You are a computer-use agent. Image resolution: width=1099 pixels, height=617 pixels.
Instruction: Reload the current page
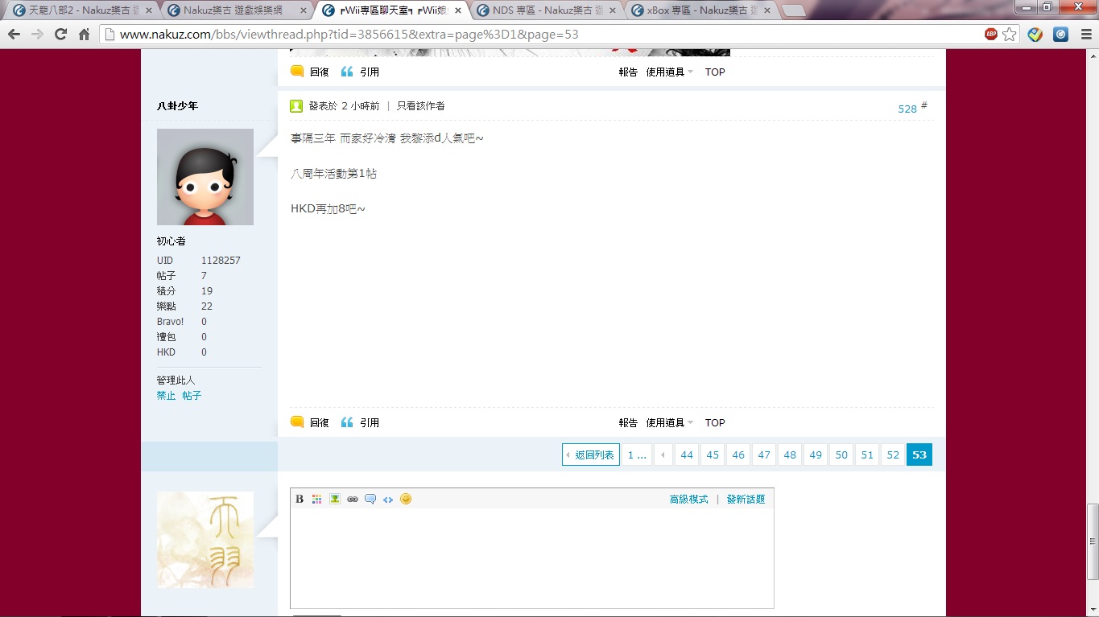[x=60, y=35]
